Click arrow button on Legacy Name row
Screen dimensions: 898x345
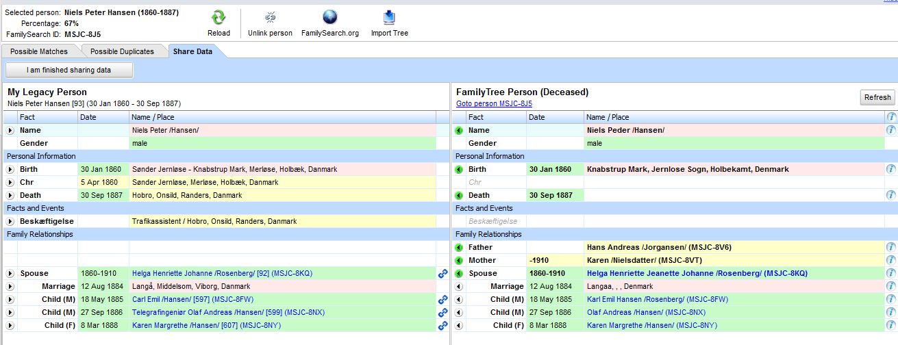(10, 130)
